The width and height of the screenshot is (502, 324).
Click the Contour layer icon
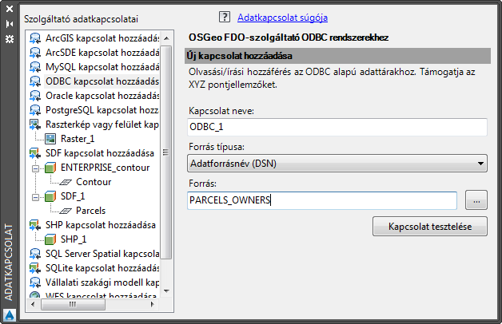tap(66, 182)
